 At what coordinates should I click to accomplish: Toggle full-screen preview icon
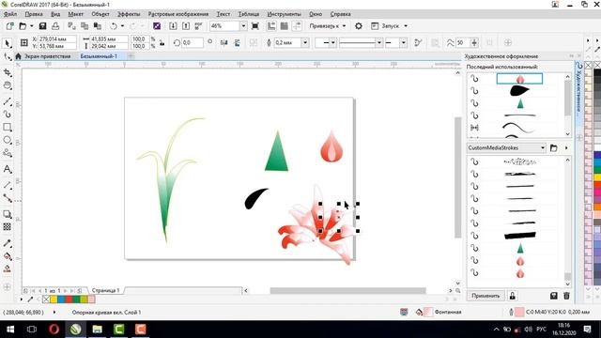(254, 26)
